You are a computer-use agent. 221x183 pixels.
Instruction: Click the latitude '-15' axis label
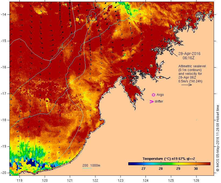(4, 41)
